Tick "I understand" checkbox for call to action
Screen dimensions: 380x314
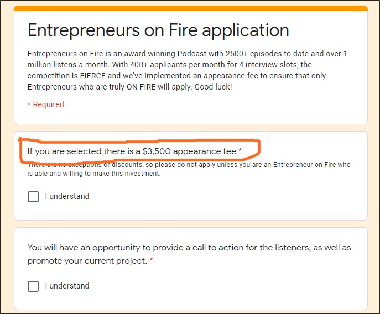point(33,286)
